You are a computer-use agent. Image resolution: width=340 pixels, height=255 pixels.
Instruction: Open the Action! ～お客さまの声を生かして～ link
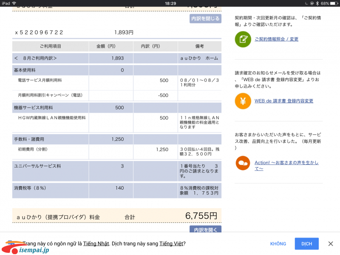pos(286,165)
